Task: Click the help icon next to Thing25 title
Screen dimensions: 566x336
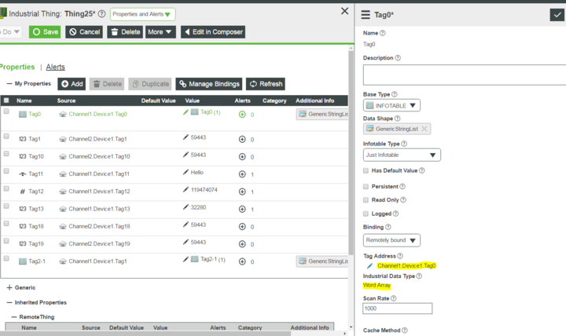Action: point(101,14)
